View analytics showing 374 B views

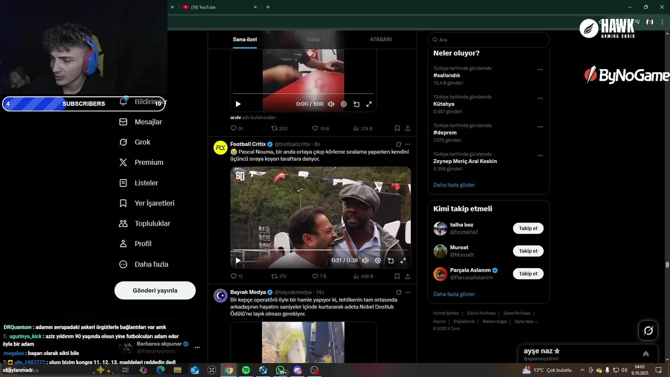click(x=363, y=128)
